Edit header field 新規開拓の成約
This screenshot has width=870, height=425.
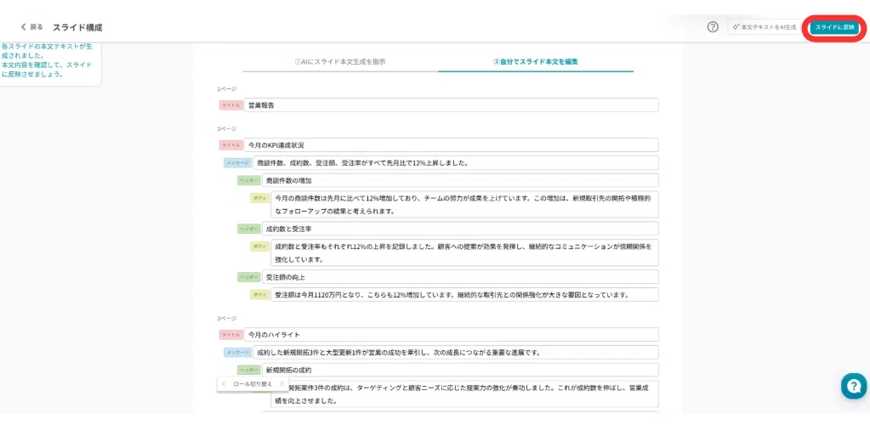460,370
